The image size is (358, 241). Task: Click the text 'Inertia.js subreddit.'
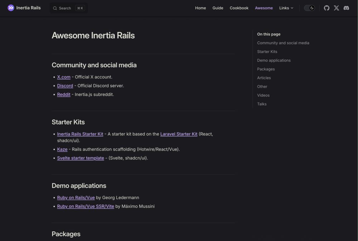94,94
